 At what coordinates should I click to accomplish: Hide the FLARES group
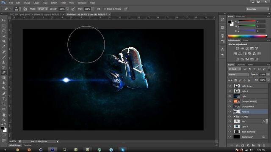tap(230, 117)
